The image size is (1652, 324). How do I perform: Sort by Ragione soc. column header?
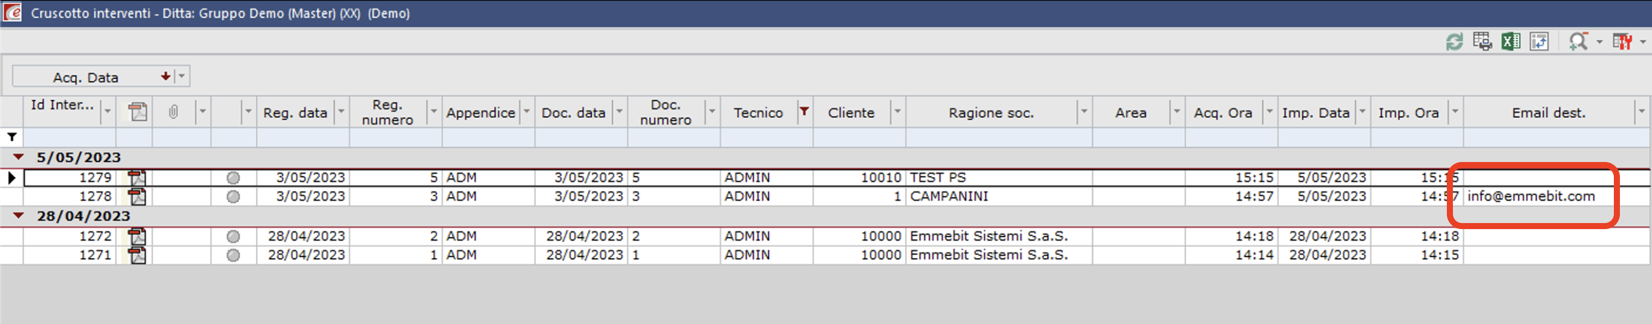(x=991, y=112)
